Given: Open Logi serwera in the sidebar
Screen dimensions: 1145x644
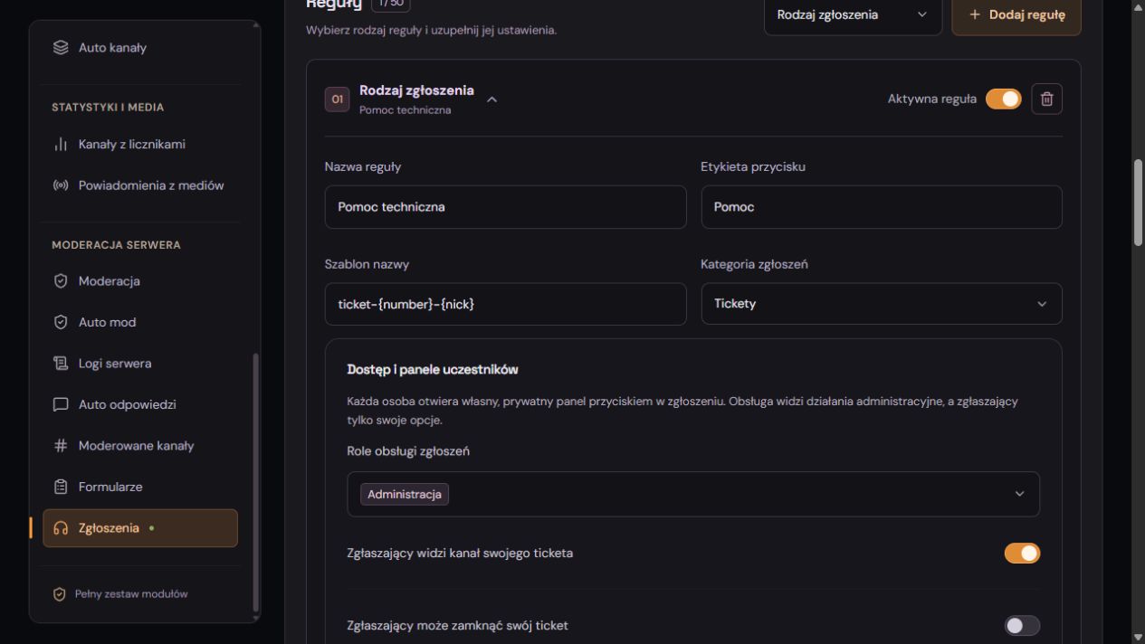Looking at the screenshot, I should [x=140, y=364].
